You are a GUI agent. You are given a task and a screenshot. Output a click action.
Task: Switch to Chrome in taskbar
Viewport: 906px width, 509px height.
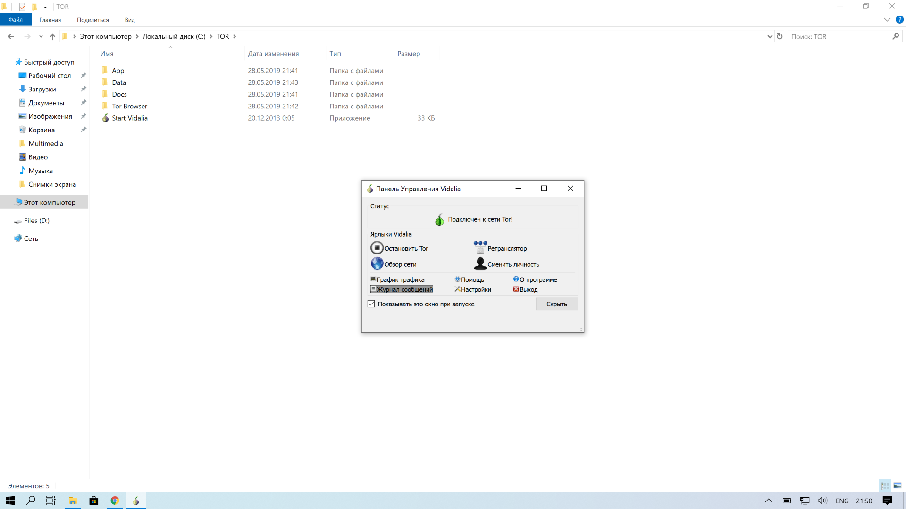pos(115,501)
